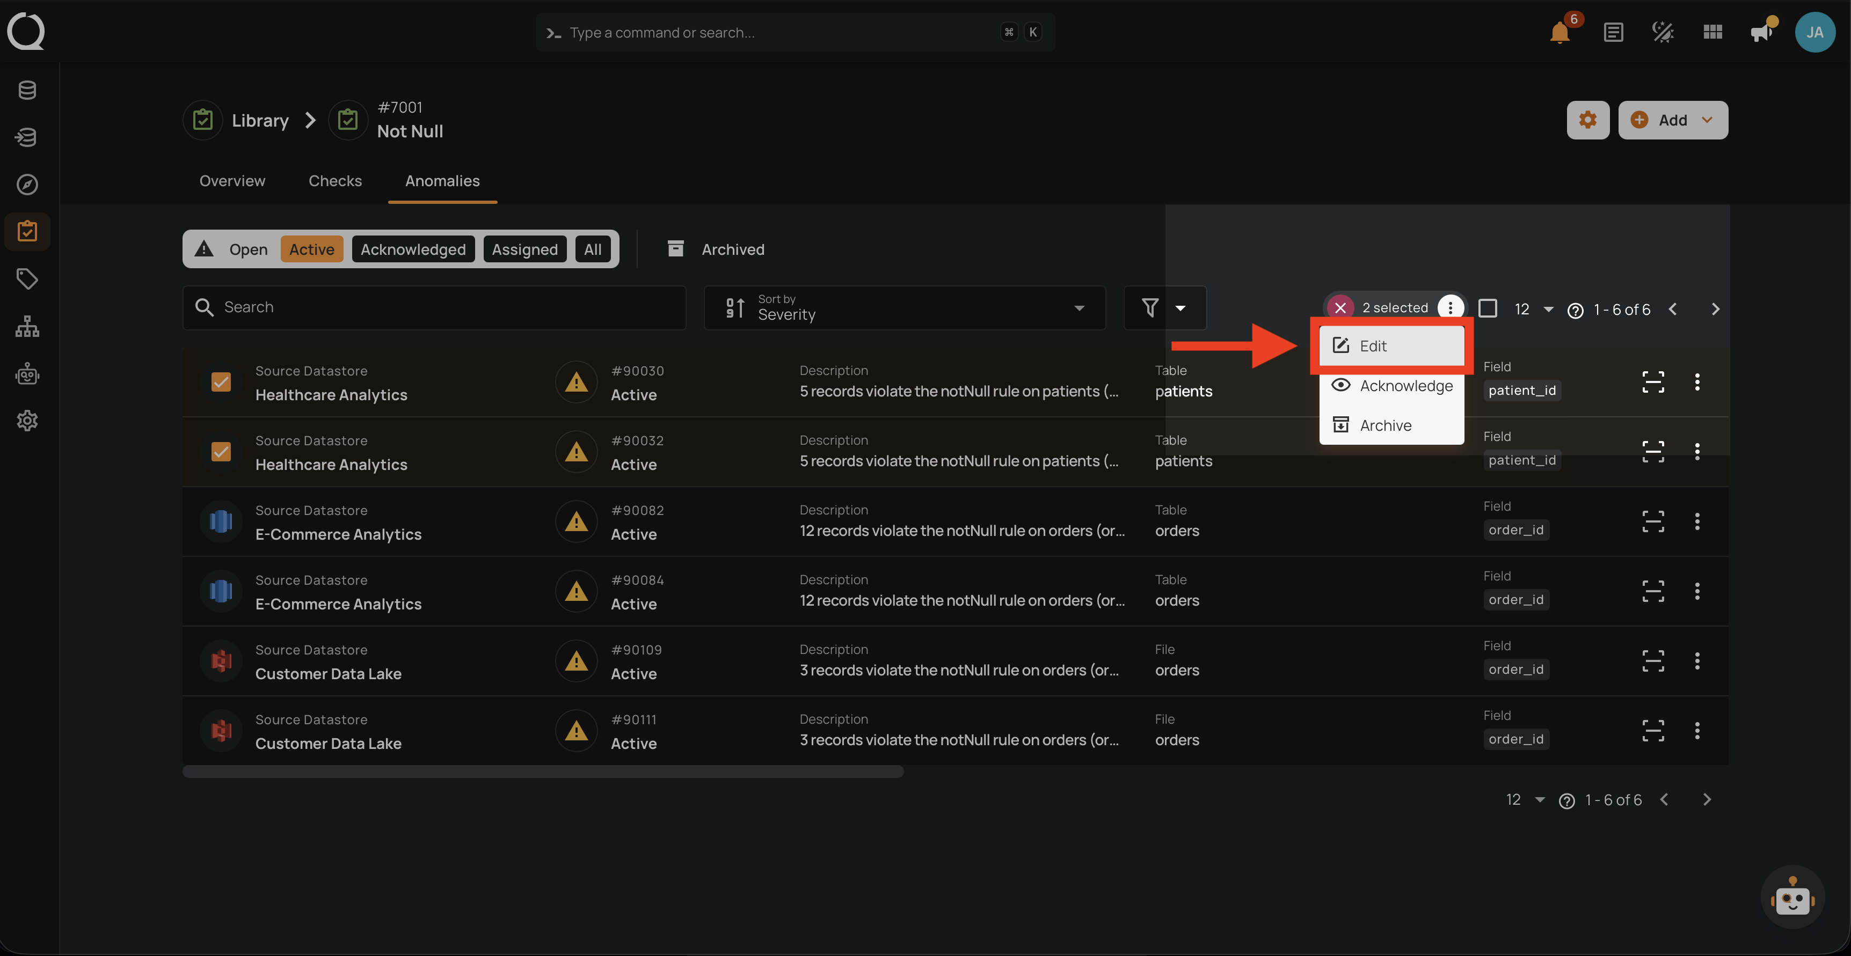Open the apps grid icon
This screenshot has height=956, width=1851.
pos(1712,32)
